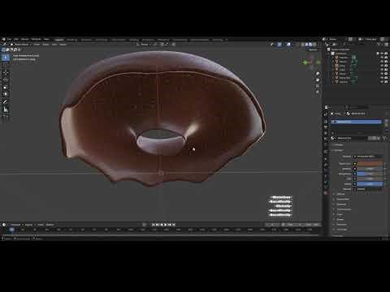Open the Options dropdown in viewport
390x292 pixels.
pyautogui.click(x=314, y=49)
